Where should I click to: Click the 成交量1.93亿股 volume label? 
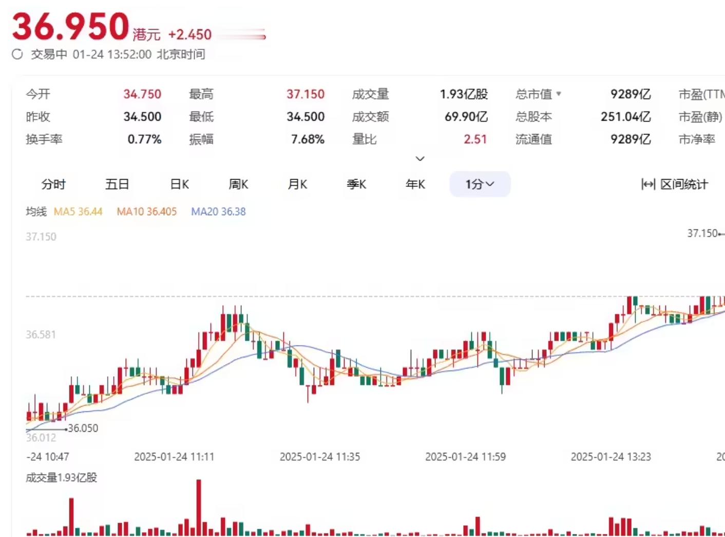point(62,477)
